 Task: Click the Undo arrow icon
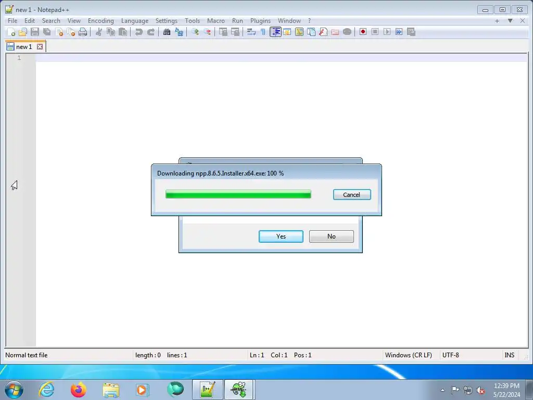(138, 32)
